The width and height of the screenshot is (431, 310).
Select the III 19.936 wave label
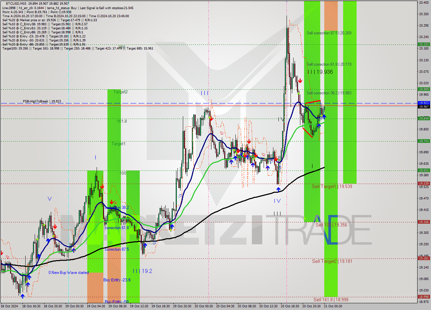pos(320,72)
